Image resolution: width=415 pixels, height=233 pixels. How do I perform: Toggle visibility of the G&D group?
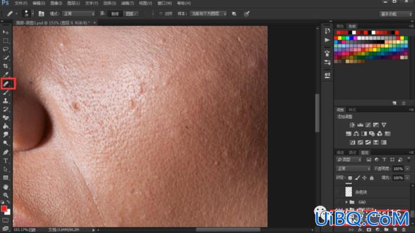339,202
